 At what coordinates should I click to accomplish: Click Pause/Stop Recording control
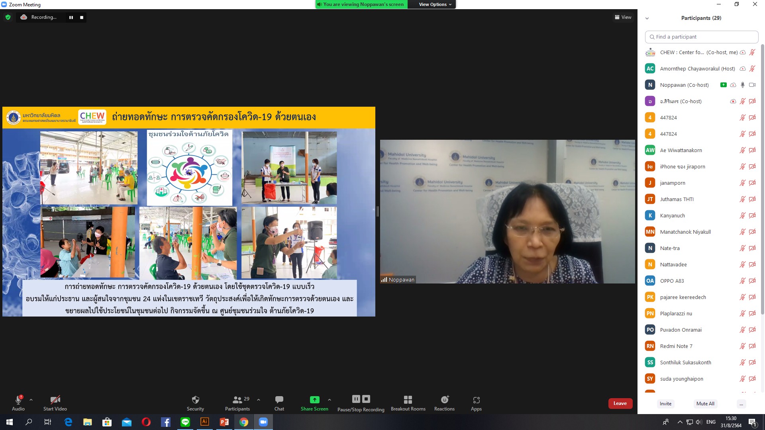pos(361,403)
